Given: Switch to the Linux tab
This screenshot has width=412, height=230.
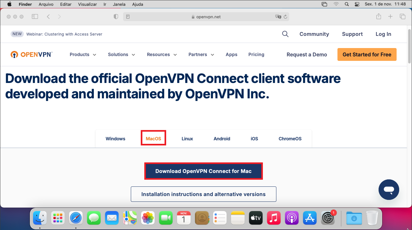Looking at the screenshot, I should (x=187, y=139).
